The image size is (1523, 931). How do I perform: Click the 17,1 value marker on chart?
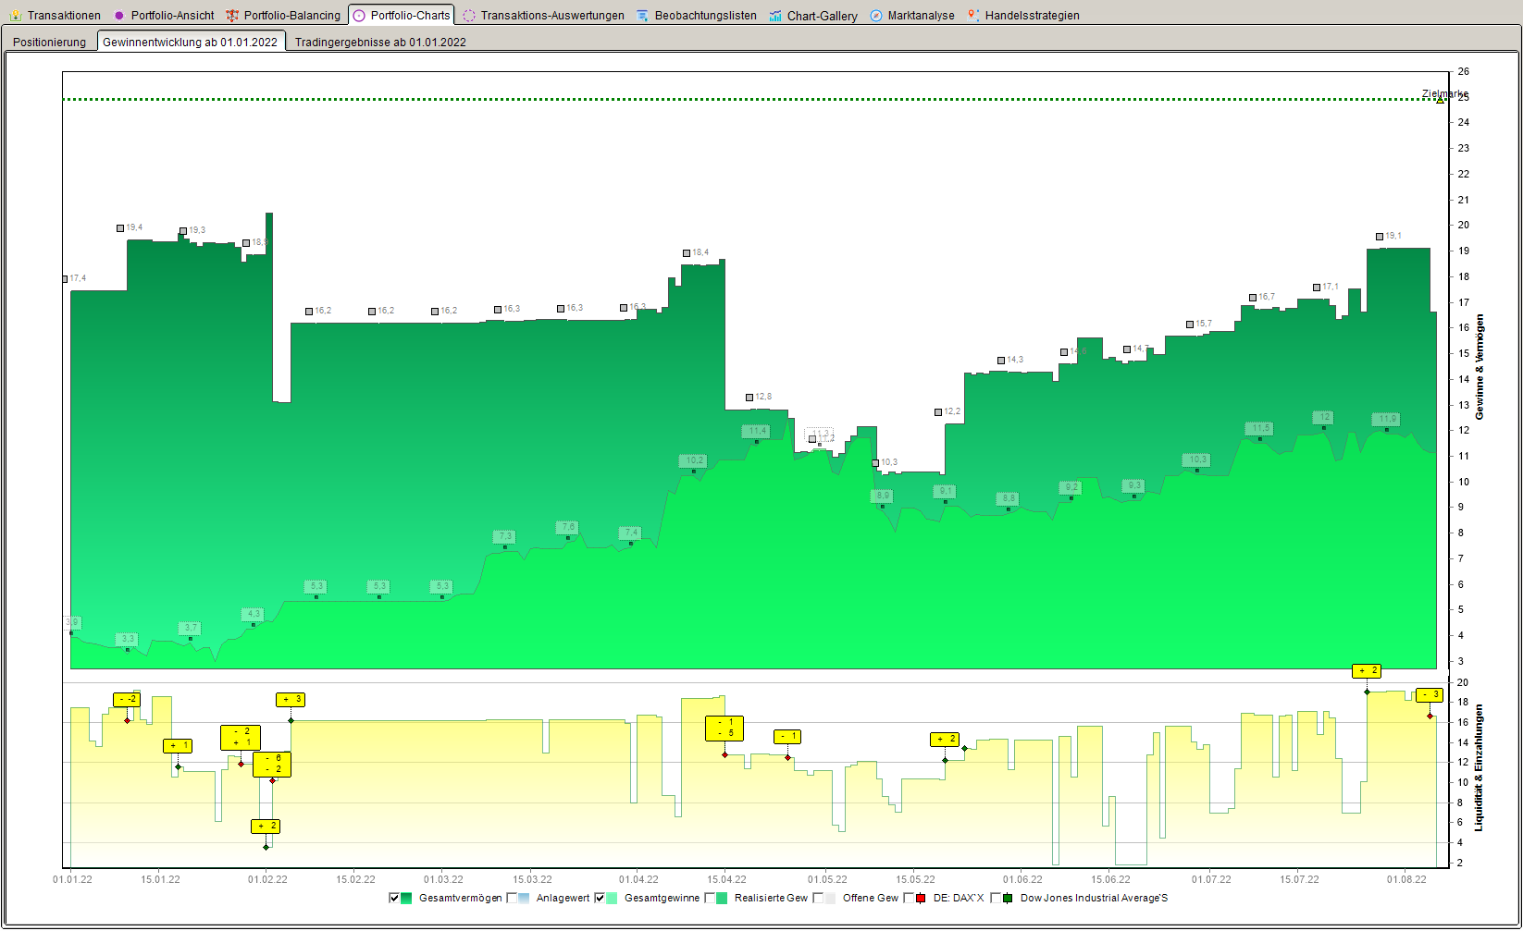1317,288
